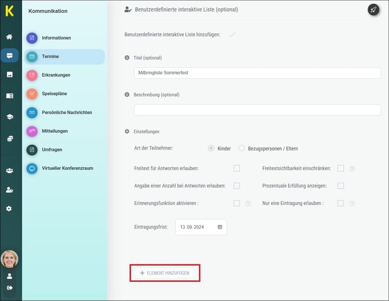Open the person with key icon
389x301 pixels.
tap(9, 190)
